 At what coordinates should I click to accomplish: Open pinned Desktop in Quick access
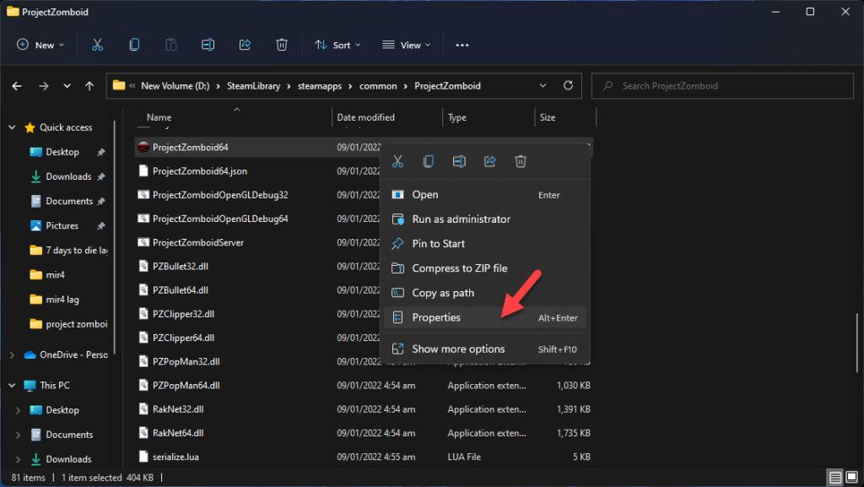62,152
